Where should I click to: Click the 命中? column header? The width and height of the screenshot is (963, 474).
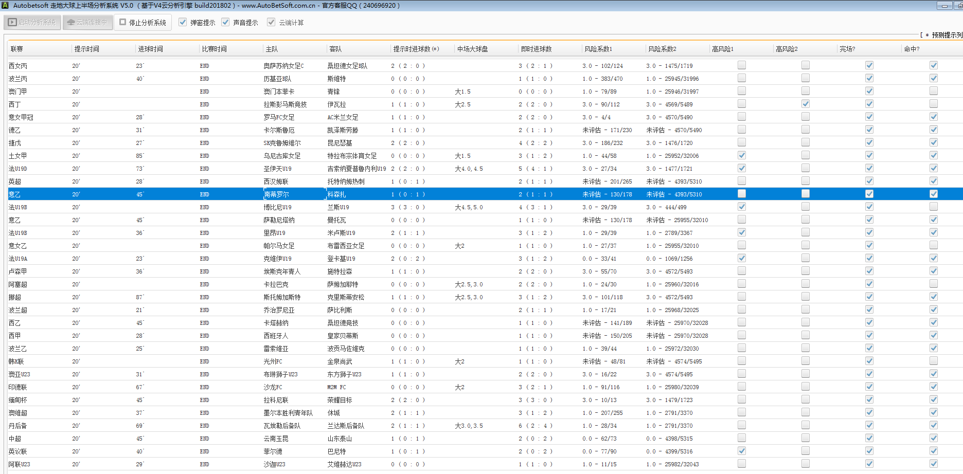pyautogui.click(x=912, y=49)
